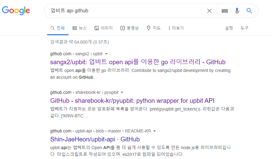
Task: Open the 'sharebook-kr/pyupbit' python wrapper result
Action: [x=132, y=101]
